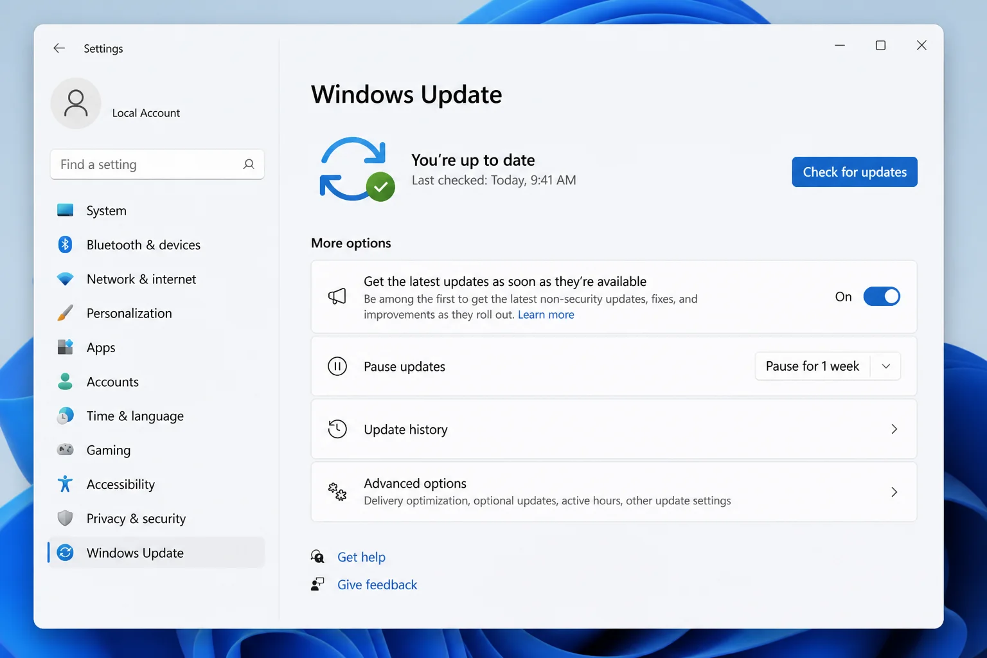Viewport: 987px width, 658px height.
Task: Open Bluetooth & devices category
Action: (143, 245)
